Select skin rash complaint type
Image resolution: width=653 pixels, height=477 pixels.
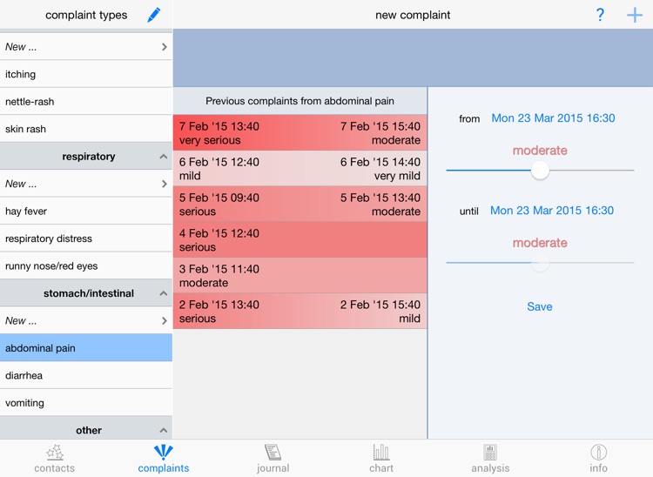[x=86, y=129]
